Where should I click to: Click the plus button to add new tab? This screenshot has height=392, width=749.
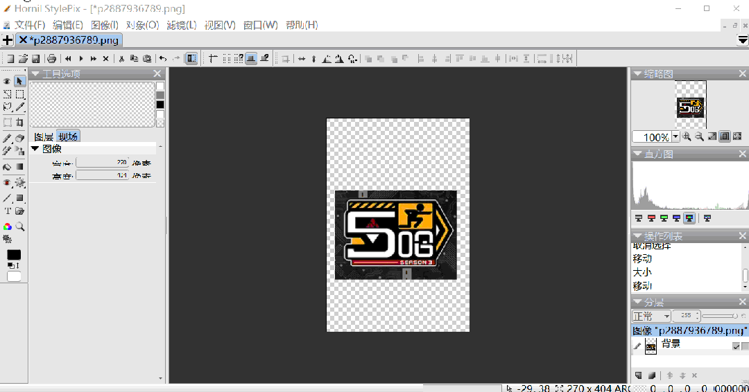pyautogui.click(x=7, y=40)
